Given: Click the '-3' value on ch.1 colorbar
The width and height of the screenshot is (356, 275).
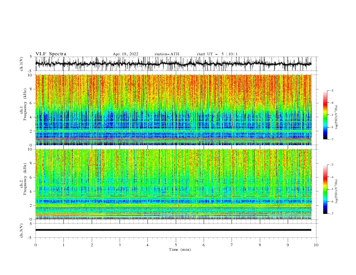Looking at the screenshot, I should click(332, 90).
